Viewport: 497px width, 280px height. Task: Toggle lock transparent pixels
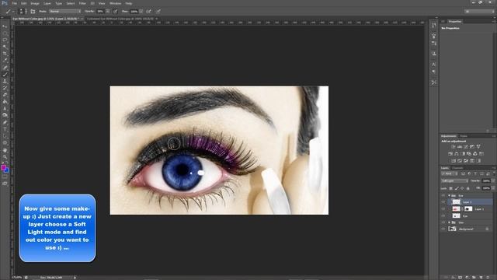[x=450, y=188]
